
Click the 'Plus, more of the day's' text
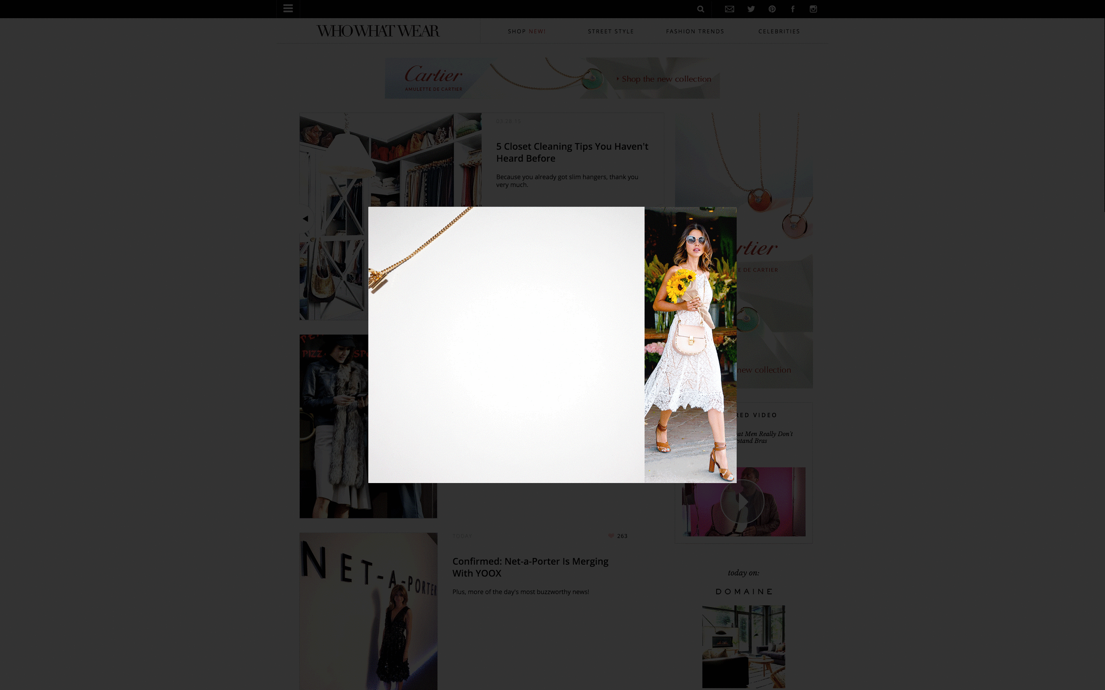(520, 592)
